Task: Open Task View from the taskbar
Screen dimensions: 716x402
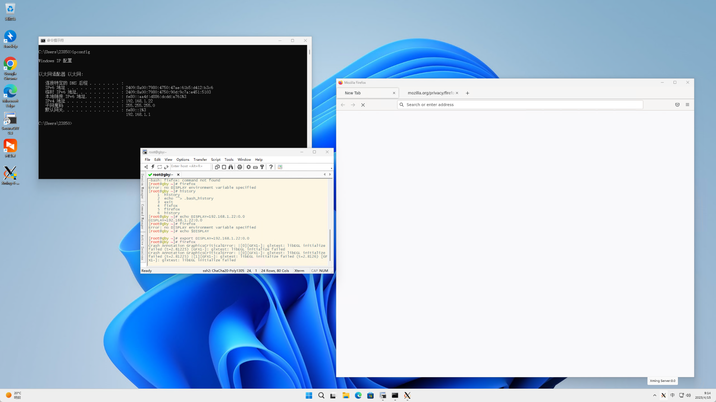Action: click(x=333, y=395)
